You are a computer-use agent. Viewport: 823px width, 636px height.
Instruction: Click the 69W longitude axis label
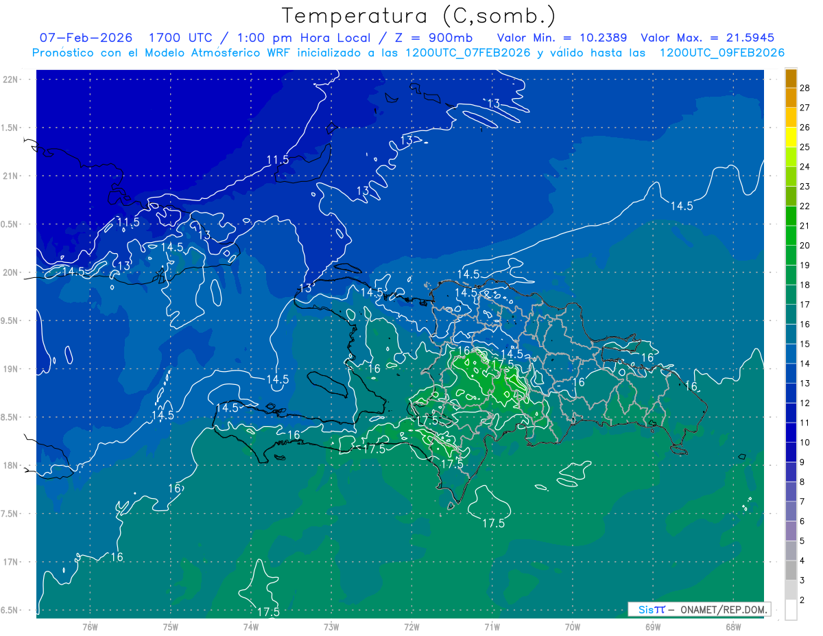(653, 627)
